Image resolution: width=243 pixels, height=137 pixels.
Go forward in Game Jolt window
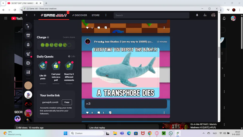[x=34, y=15]
